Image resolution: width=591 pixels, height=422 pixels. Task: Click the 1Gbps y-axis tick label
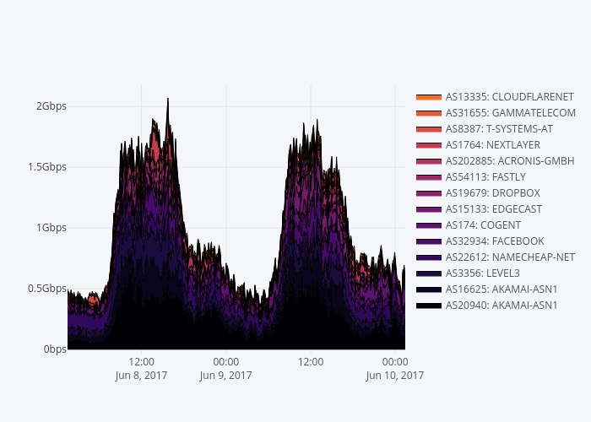(x=51, y=228)
